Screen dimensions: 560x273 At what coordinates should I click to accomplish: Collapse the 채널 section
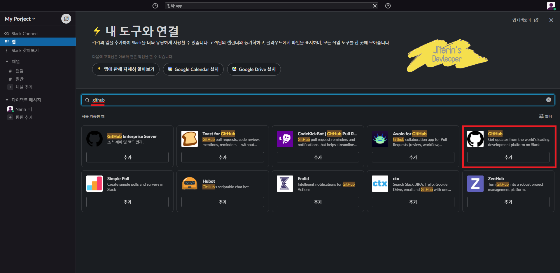coord(7,61)
